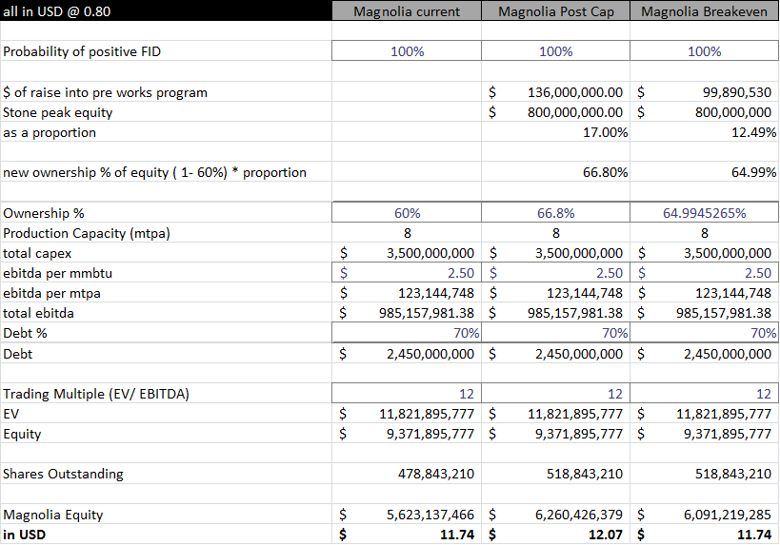Select the 123,144,748 cell under Magnolia Post Cap
780x545 pixels.
pos(555,293)
